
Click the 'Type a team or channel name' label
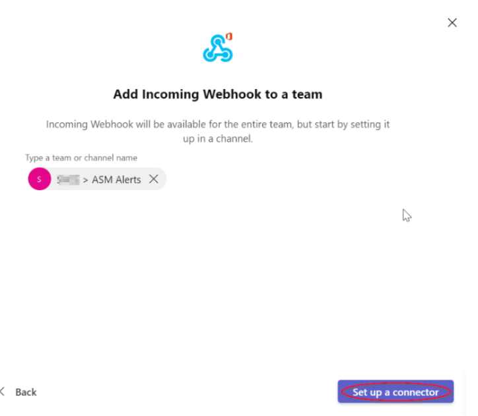[81, 158]
